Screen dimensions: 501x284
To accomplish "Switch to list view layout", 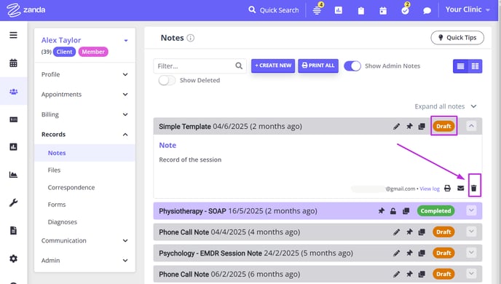I will click(x=460, y=66).
